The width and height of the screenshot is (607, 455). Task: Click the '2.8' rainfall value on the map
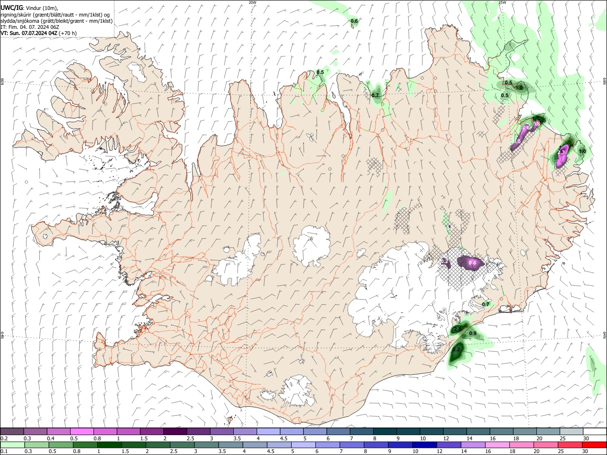(458, 329)
